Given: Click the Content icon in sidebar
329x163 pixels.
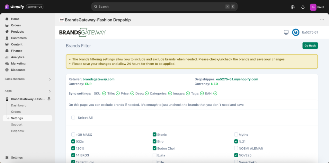Looking at the screenshot, I should pos(7,45).
